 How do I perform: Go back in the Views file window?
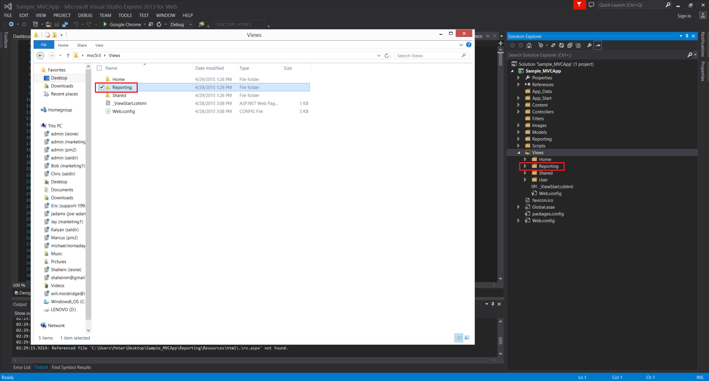click(x=40, y=55)
